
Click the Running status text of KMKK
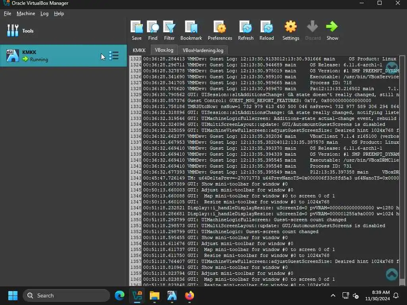click(x=39, y=60)
